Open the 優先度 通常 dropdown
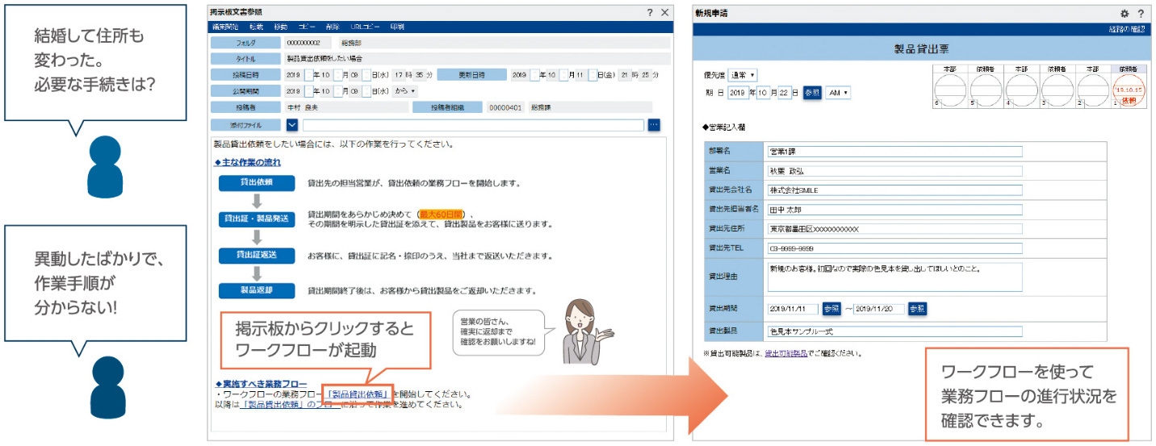This screenshot has width=1156, height=446. tap(743, 75)
